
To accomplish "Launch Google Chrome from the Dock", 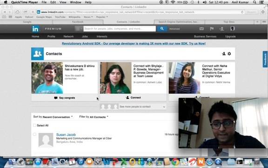I will (x=175, y=161).
